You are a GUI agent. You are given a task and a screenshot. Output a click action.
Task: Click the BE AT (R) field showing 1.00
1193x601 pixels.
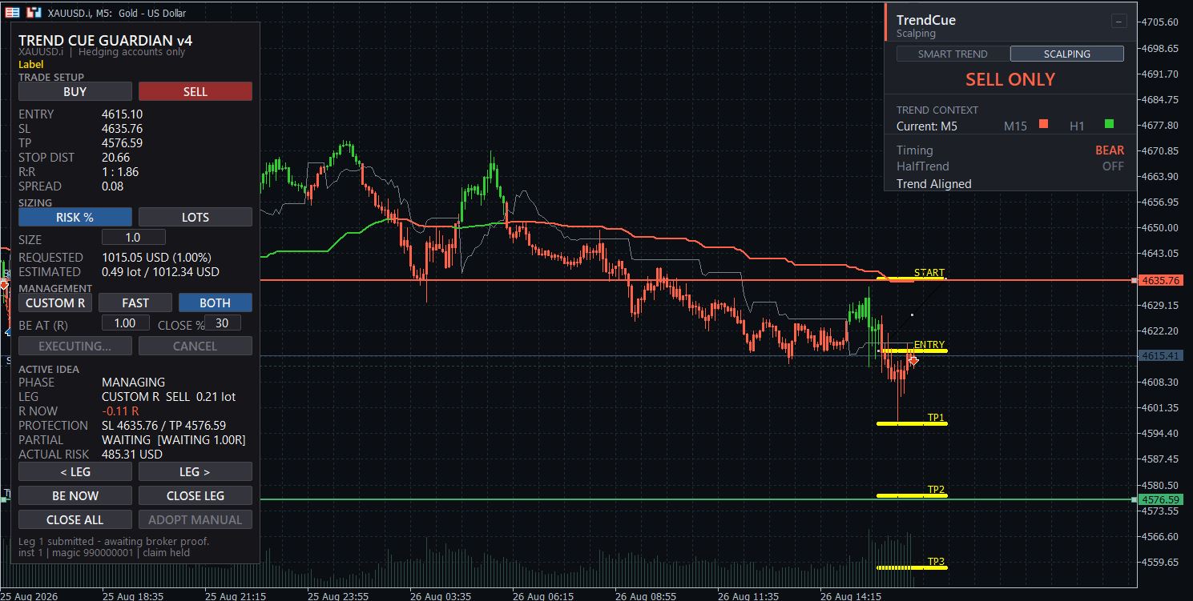[x=126, y=323]
